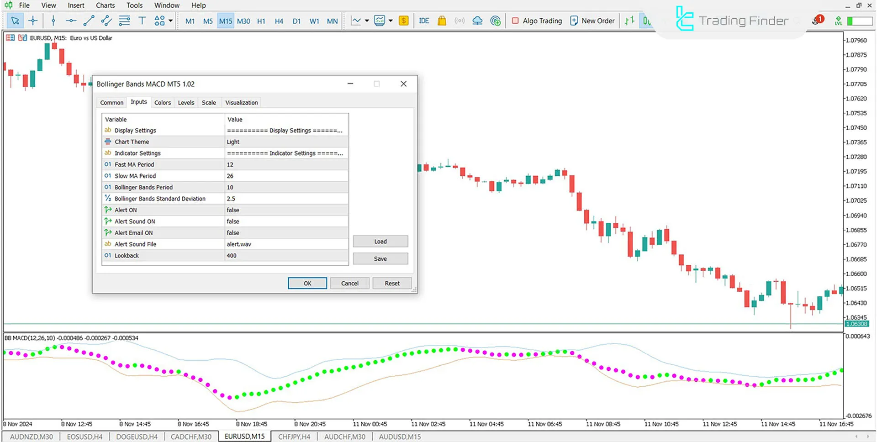Viewport: 877px width, 442px height.
Task: Select the Crosshair tool
Action: (x=32, y=21)
